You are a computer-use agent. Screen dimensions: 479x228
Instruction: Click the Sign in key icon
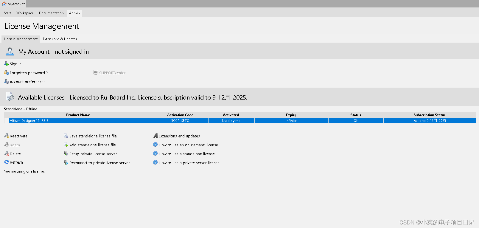coord(6,64)
